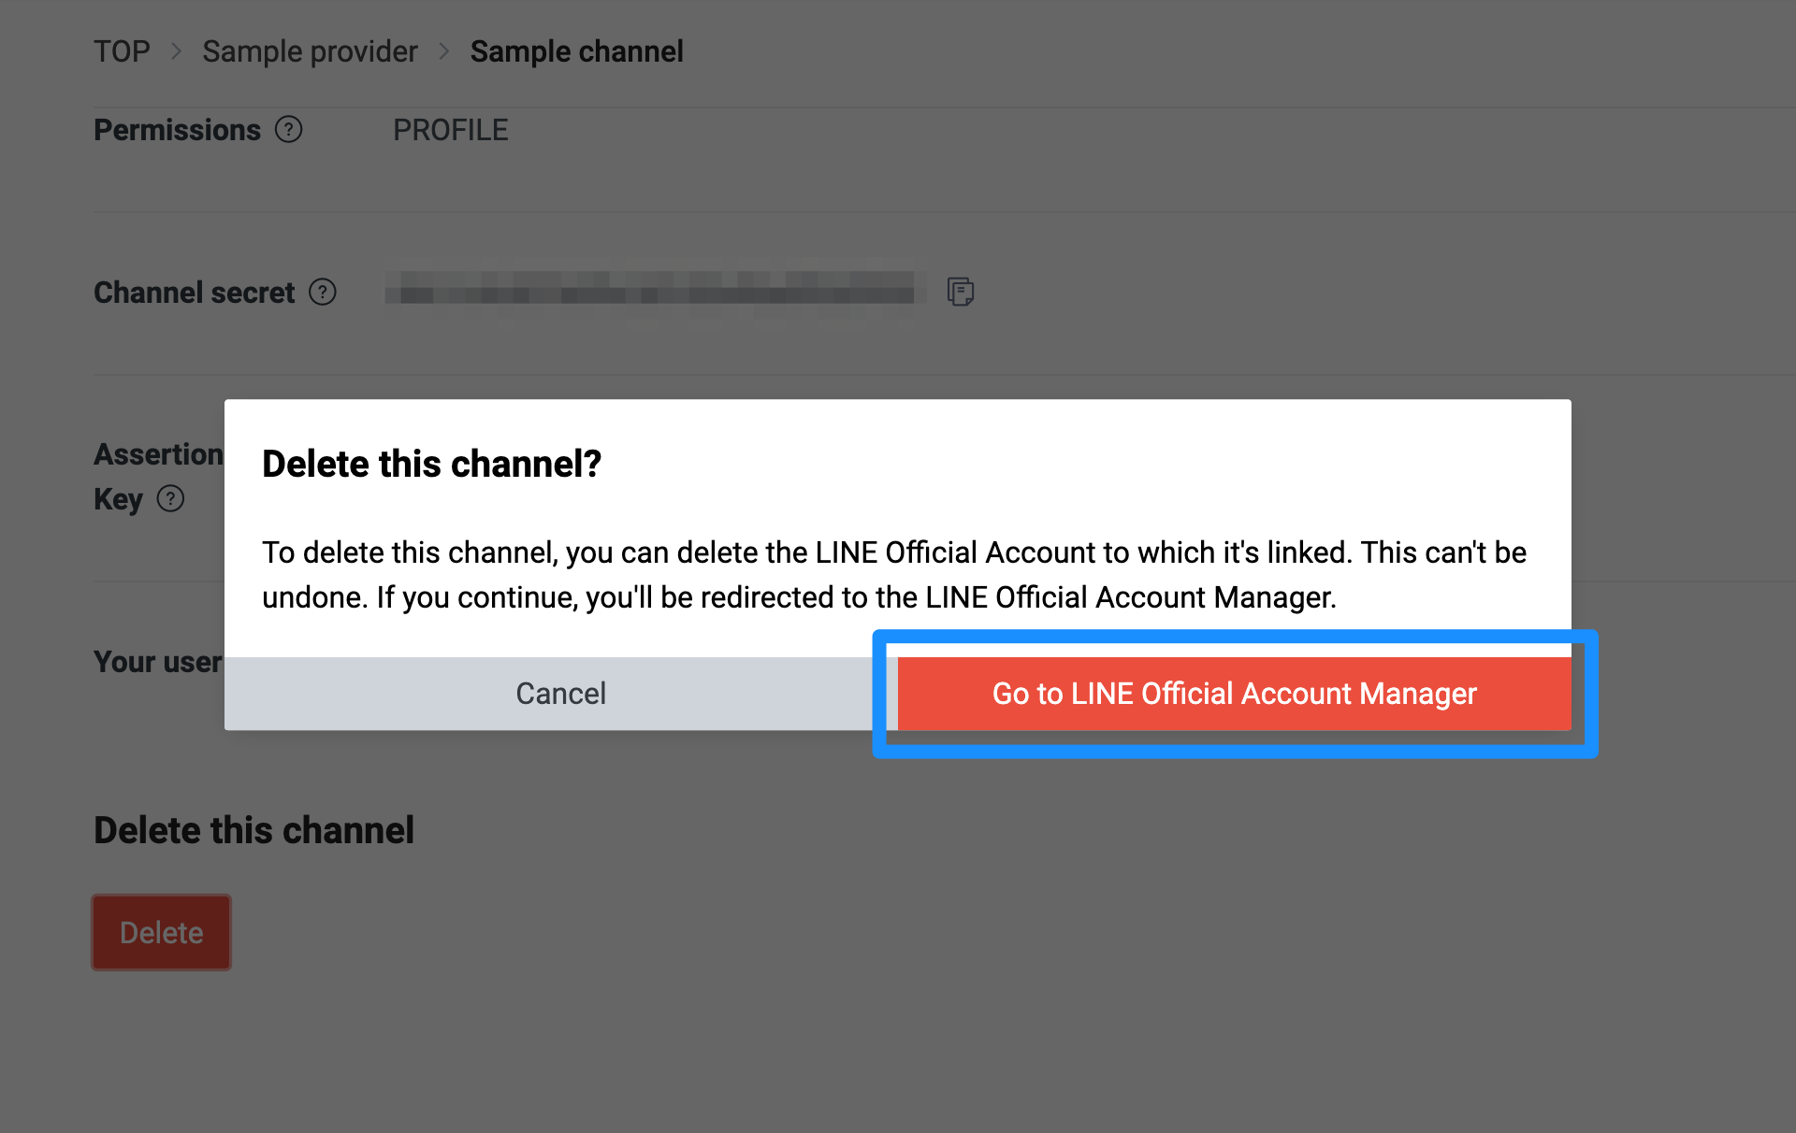Open the TOP breadcrumb link
This screenshot has height=1133, width=1796.
[122, 51]
